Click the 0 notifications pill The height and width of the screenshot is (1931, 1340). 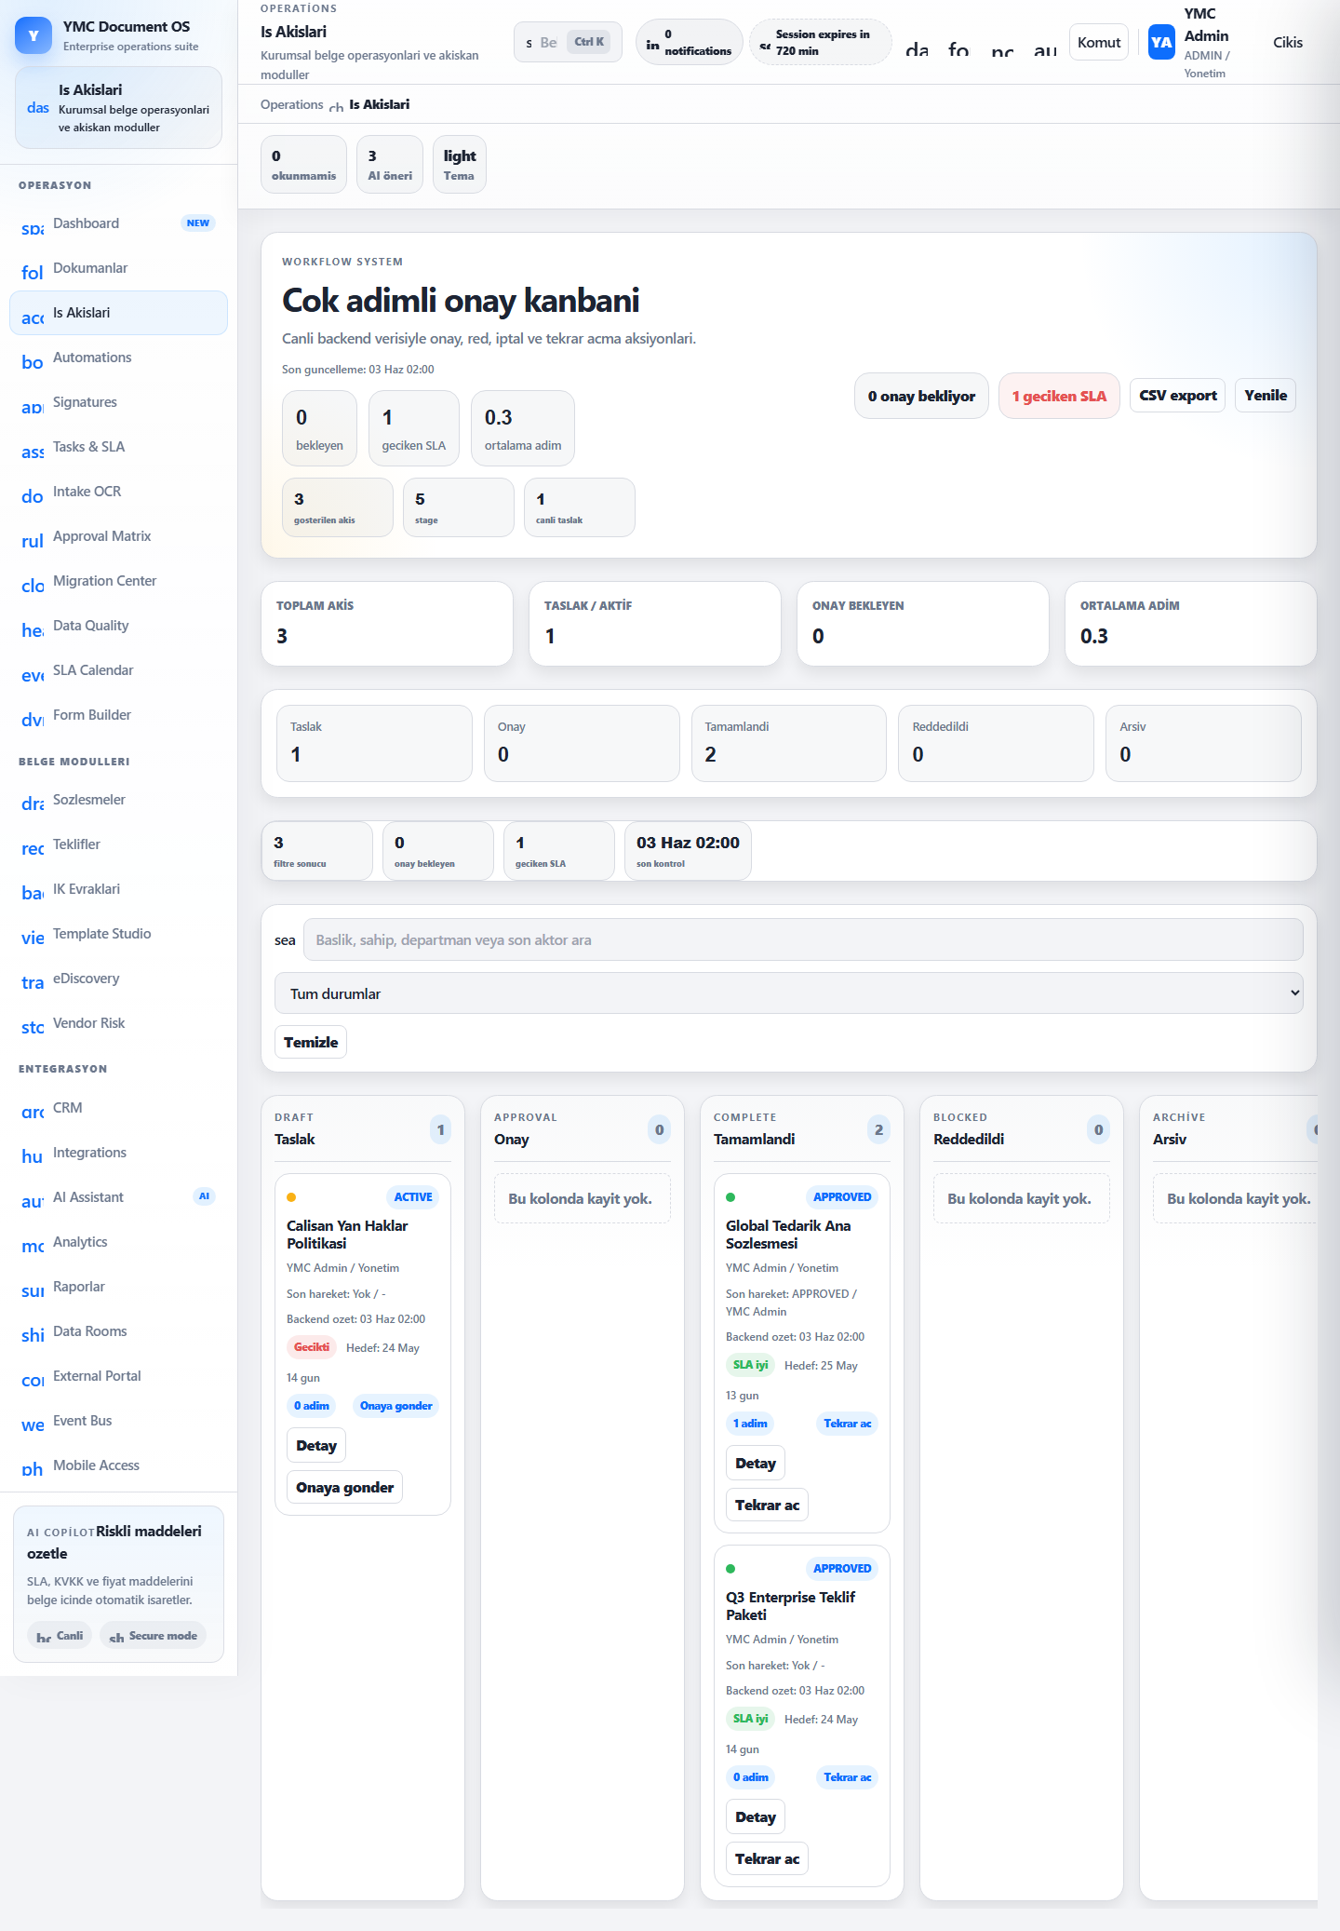pos(689,42)
